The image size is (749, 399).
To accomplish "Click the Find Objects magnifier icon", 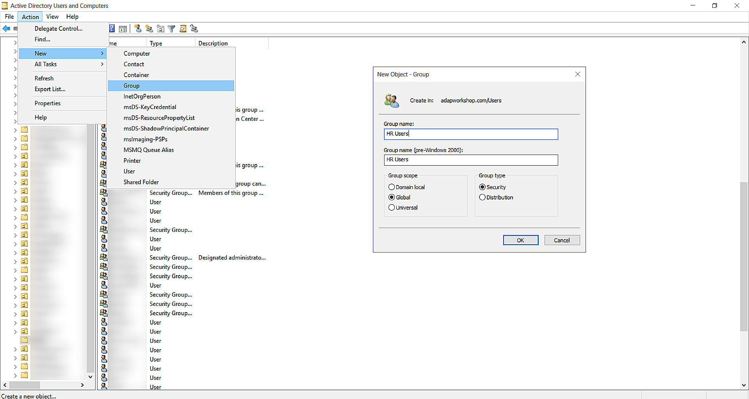I will (183, 28).
